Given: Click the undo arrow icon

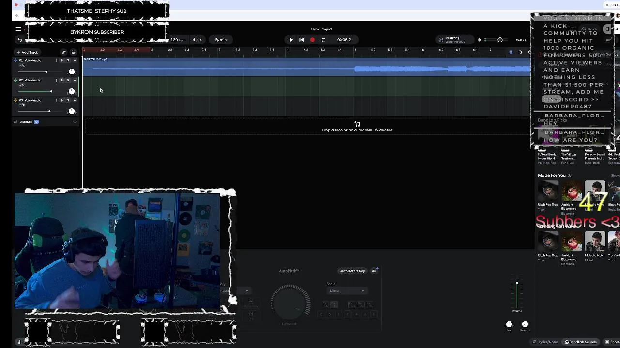Looking at the screenshot, I should click(20, 40).
